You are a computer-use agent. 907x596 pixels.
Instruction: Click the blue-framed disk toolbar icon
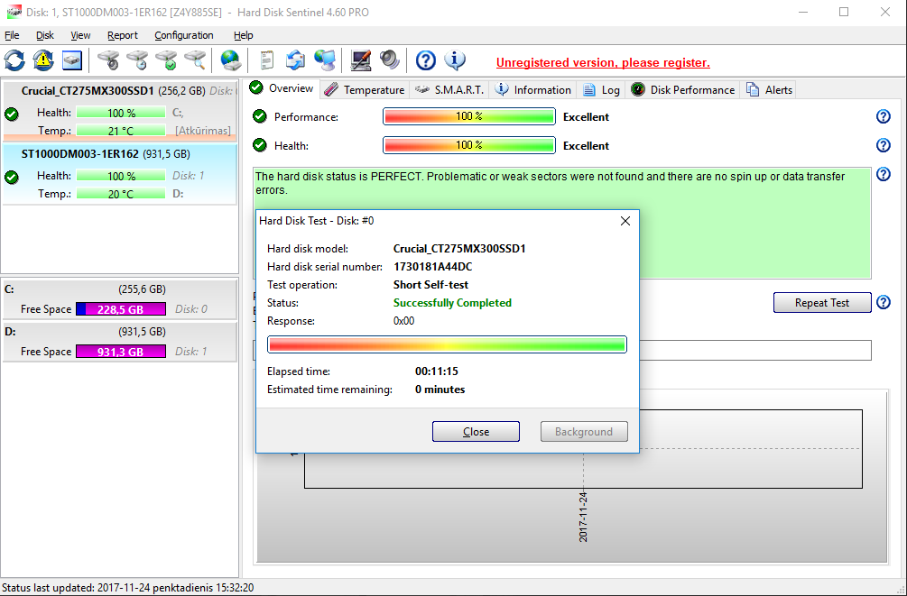point(72,60)
